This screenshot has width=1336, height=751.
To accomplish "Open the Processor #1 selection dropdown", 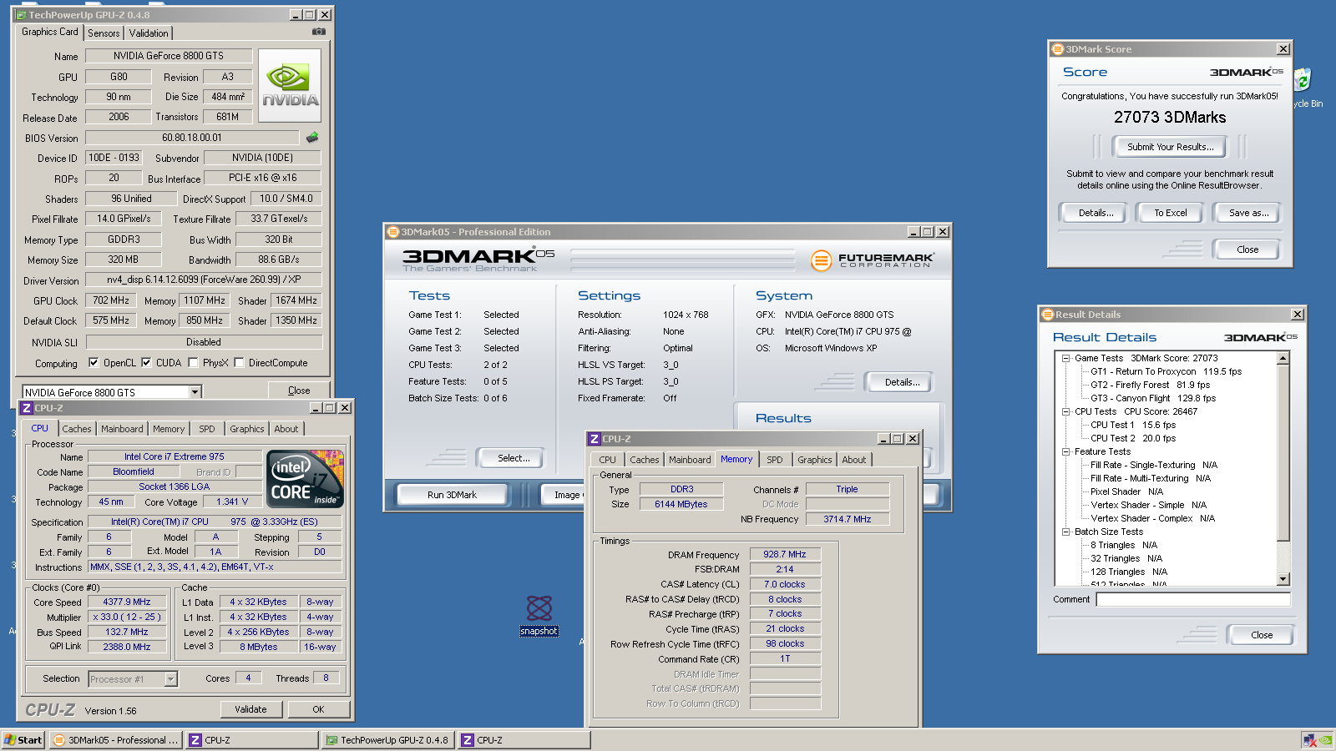I will click(170, 679).
